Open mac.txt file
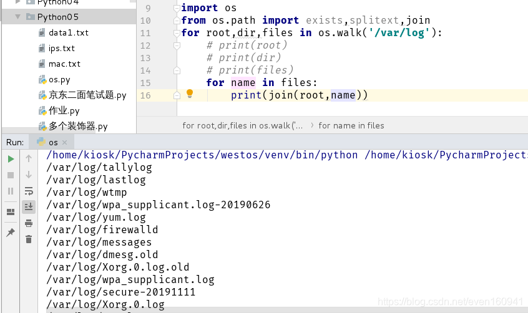This screenshot has height=313, width=528. tap(64, 64)
